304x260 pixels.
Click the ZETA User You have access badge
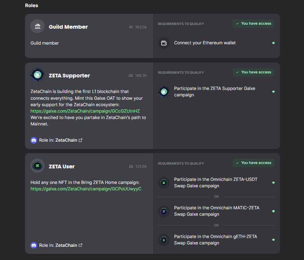click(x=253, y=163)
